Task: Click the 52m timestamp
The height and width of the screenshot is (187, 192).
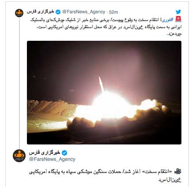Action: 113,12
